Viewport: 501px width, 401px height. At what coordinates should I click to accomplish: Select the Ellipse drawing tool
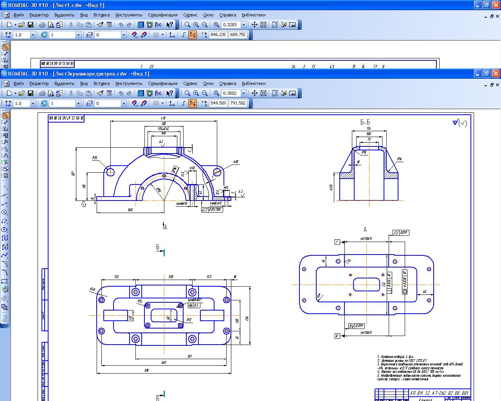coord(5,229)
